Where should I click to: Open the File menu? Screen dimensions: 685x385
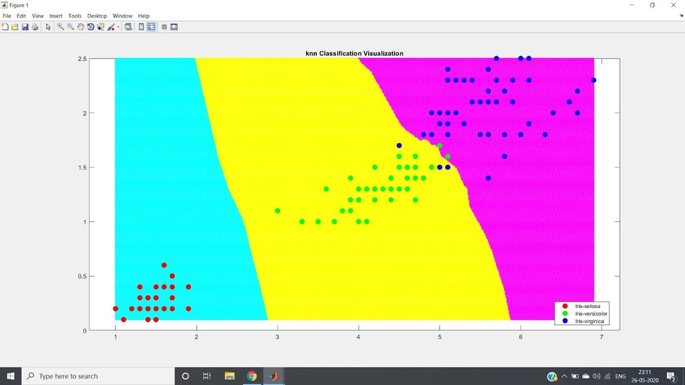coord(7,15)
